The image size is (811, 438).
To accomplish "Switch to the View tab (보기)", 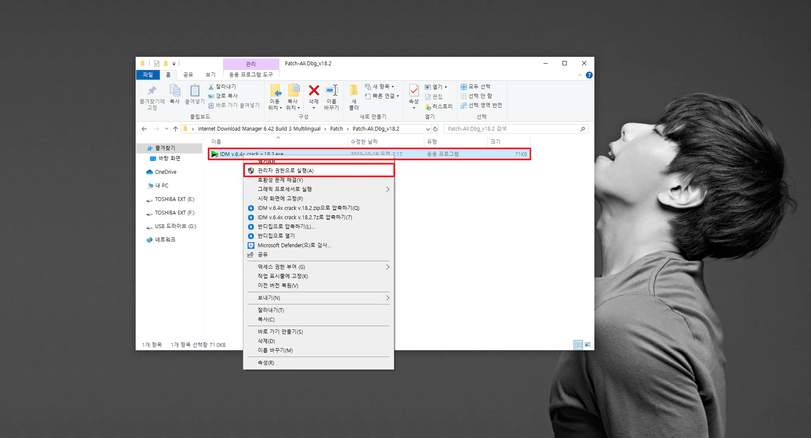I will pyautogui.click(x=211, y=75).
